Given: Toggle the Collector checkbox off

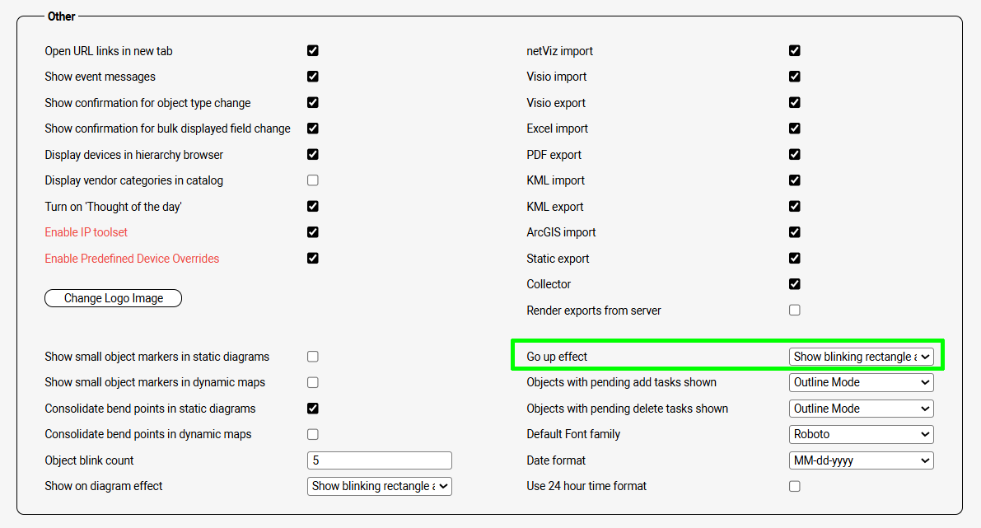Looking at the screenshot, I should click(795, 284).
